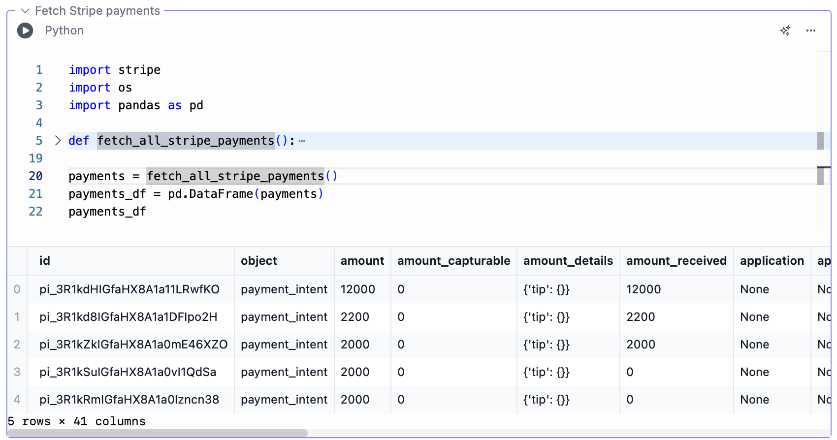This screenshot has width=837, height=440.
Task: Click line number 20 in the gutter
Action: click(35, 176)
